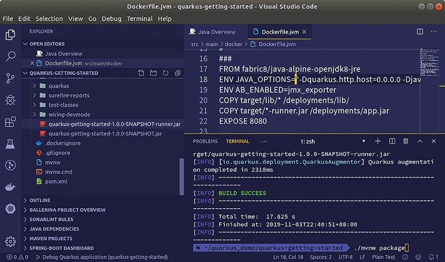This screenshot has height=262, width=445.
Task: Open the Git graph circle icon view
Action: (10, 165)
